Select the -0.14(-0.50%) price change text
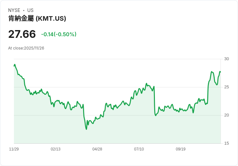 pyautogui.click(x=59, y=34)
